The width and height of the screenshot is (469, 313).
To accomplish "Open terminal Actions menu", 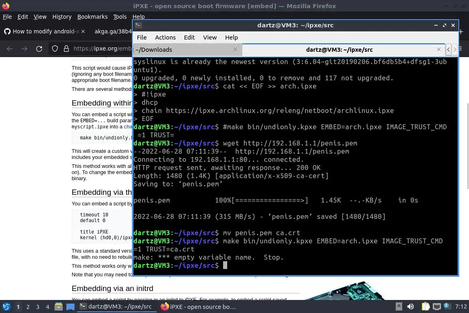I will (165, 37).
